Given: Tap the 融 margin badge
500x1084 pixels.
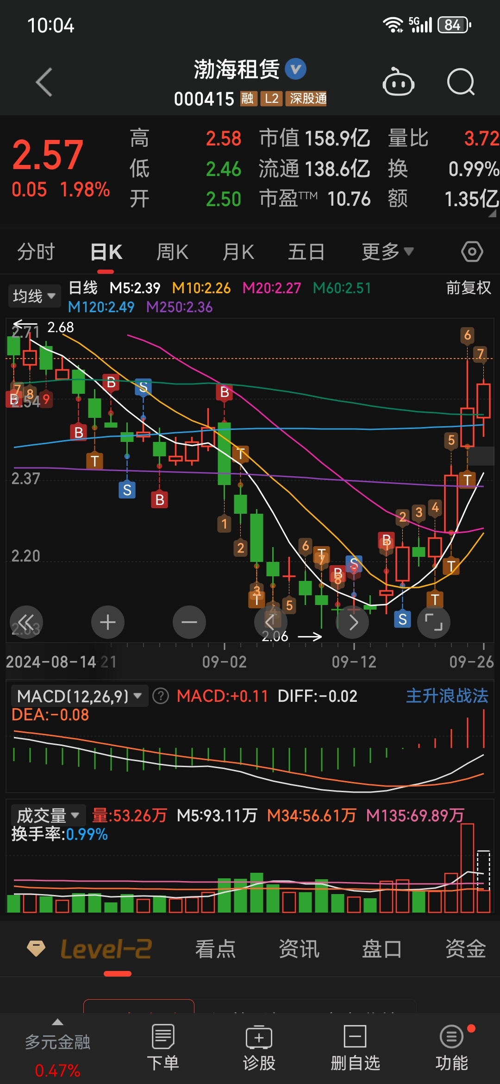Looking at the screenshot, I should [248, 98].
